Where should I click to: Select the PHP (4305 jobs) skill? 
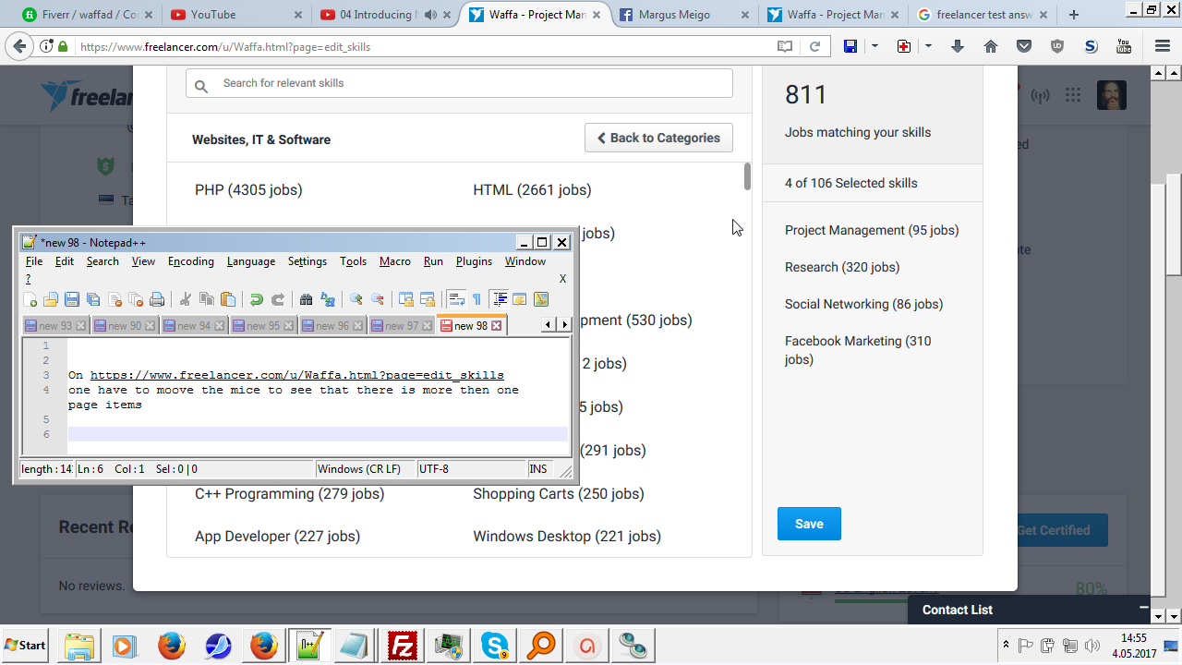coord(248,190)
